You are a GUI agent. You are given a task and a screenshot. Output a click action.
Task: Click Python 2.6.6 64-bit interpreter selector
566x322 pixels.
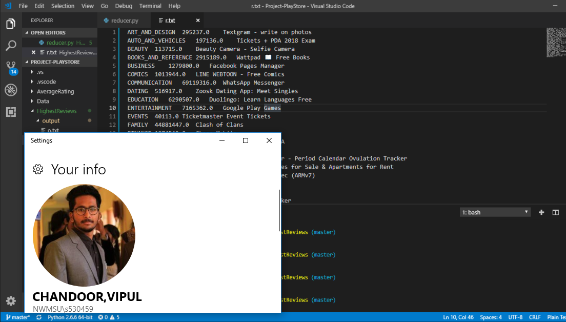click(70, 317)
